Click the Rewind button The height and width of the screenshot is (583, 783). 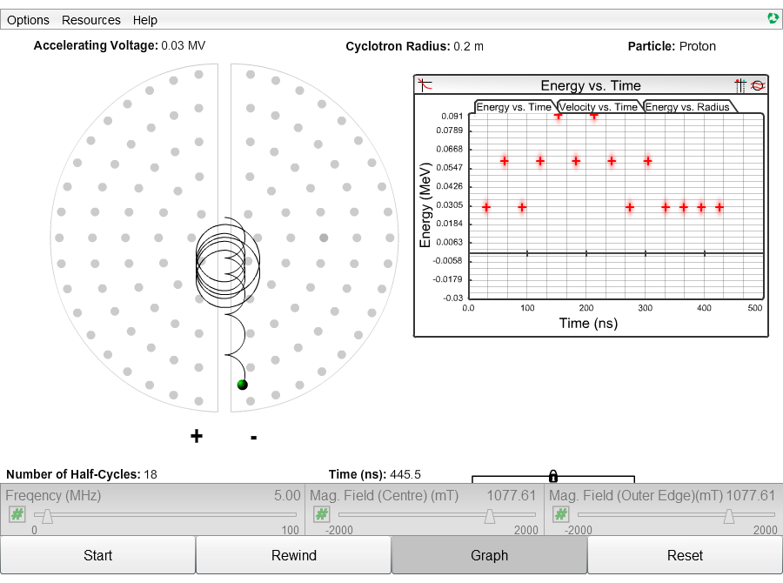pyautogui.click(x=294, y=555)
